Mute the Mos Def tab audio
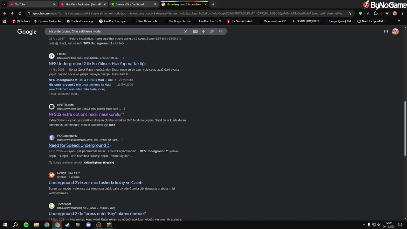The image size is (407, 229). pyautogui.click(x=100, y=4)
